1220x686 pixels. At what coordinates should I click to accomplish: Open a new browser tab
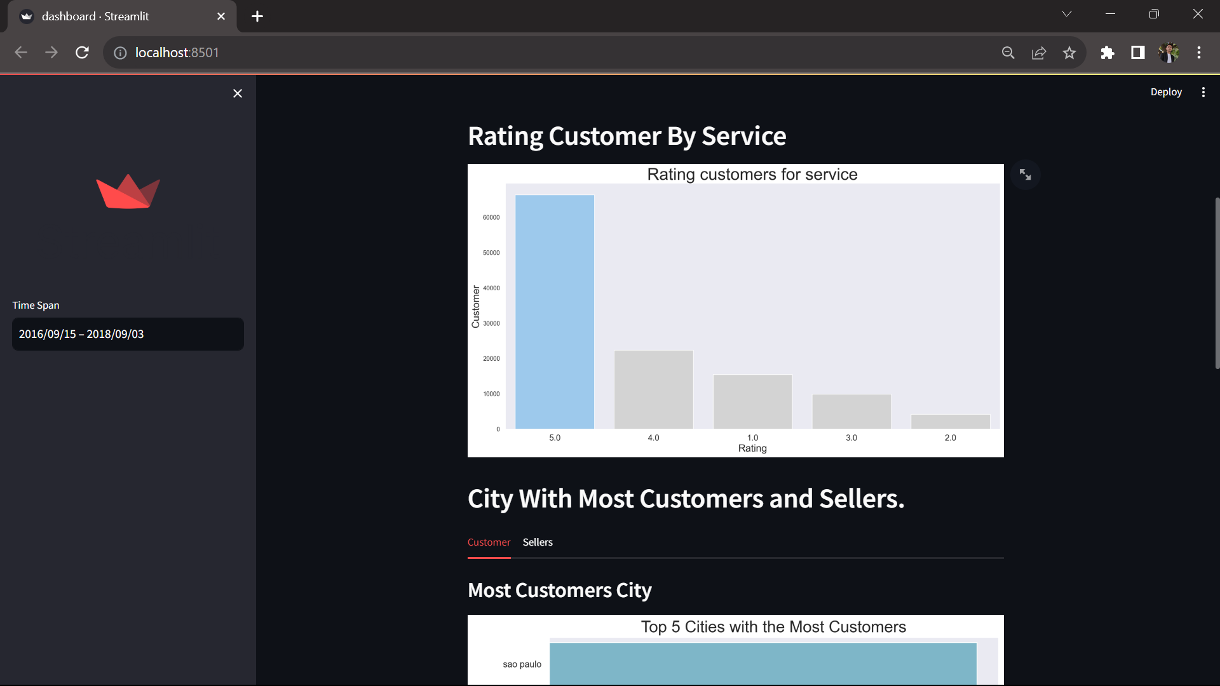click(257, 17)
